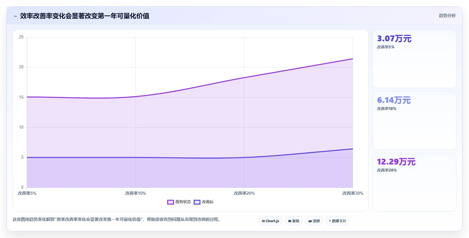The height and width of the screenshot is (238, 469).
Task: Click the description text below the chart
Action: (x=117, y=219)
